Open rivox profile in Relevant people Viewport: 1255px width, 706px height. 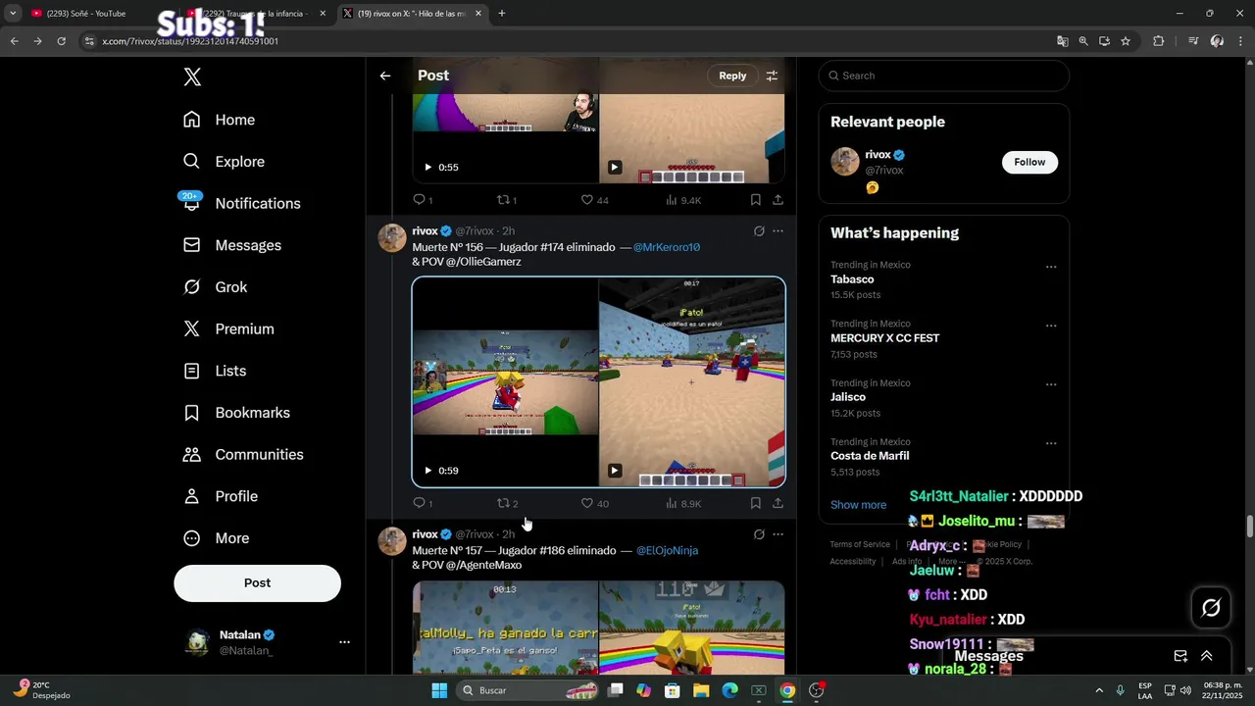pyautogui.click(x=878, y=155)
